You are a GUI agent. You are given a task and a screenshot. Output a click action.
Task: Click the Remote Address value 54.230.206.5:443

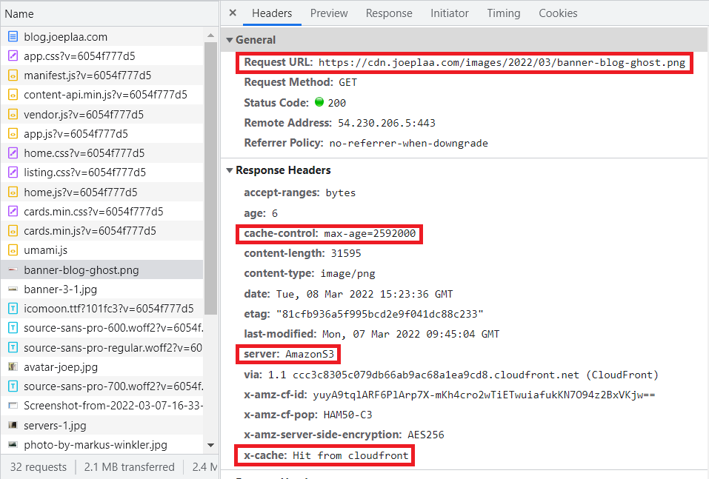point(387,123)
